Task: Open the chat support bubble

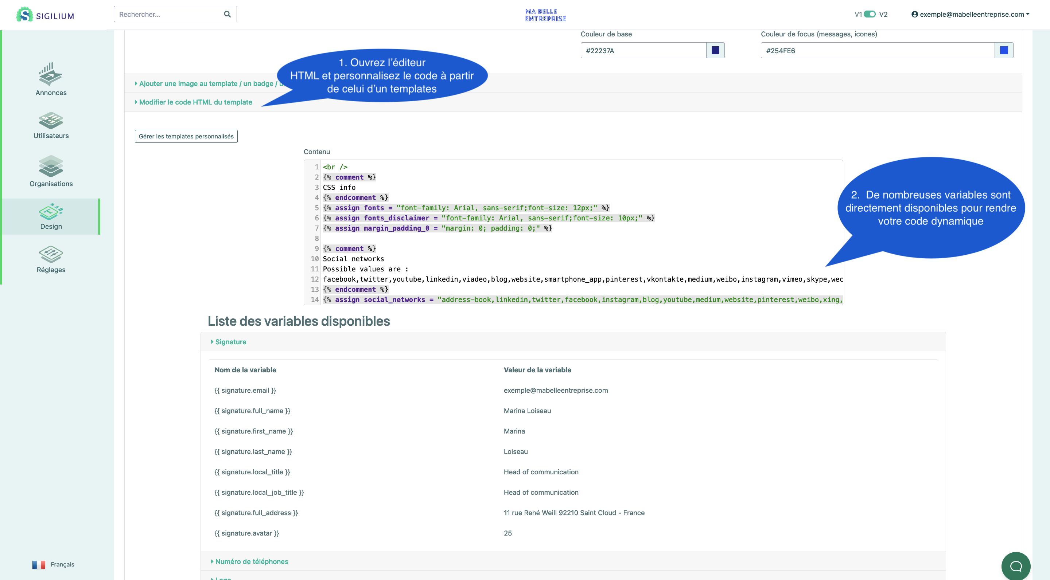Action: 1015,566
